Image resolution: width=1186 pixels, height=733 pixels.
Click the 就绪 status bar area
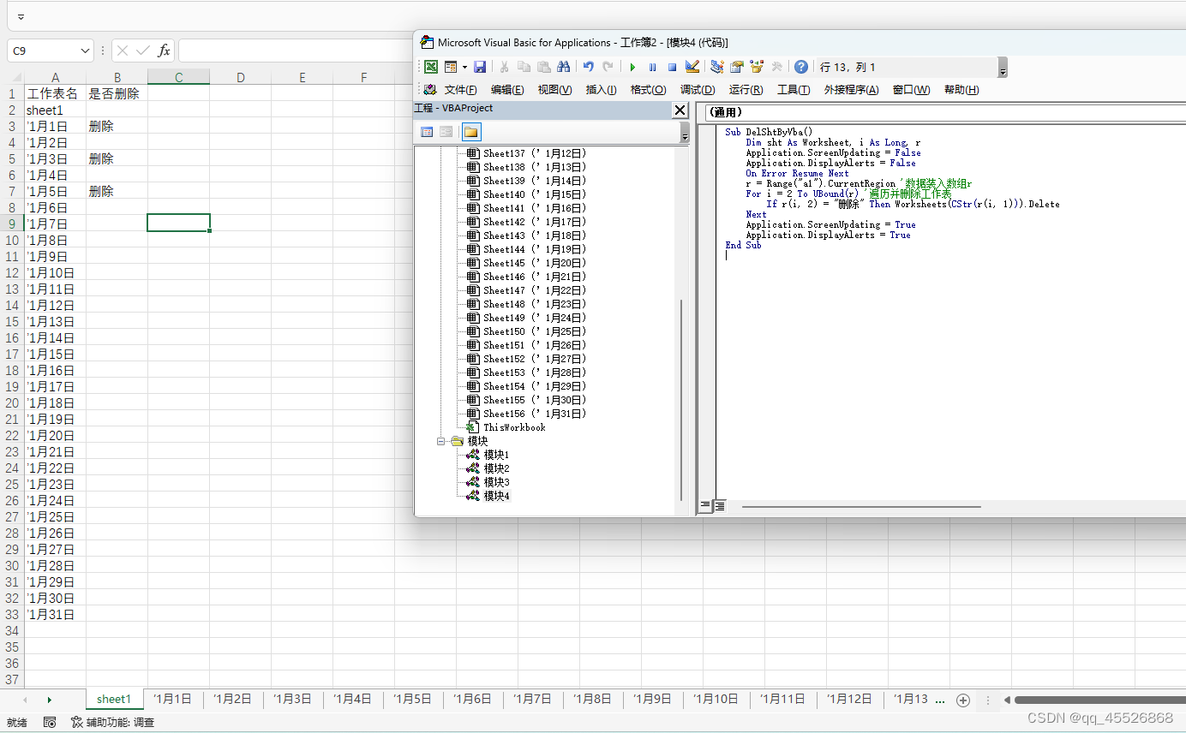[16, 722]
